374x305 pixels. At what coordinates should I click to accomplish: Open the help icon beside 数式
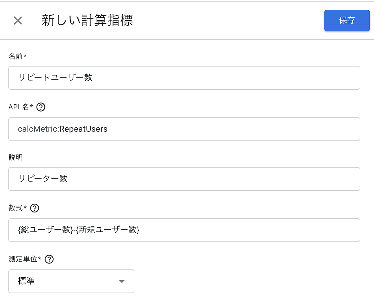tap(35, 208)
